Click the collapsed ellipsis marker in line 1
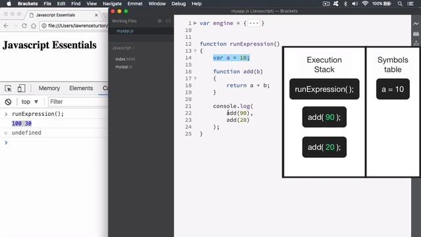The image size is (421, 237). coord(254,23)
